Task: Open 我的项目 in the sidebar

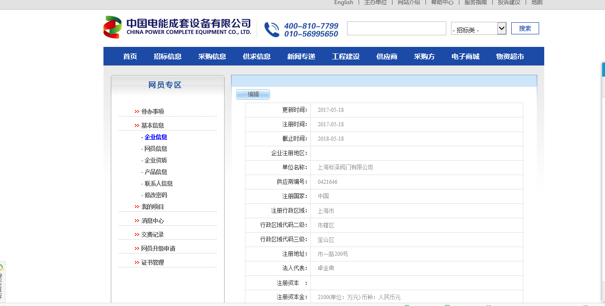Action: (x=153, y=207)
